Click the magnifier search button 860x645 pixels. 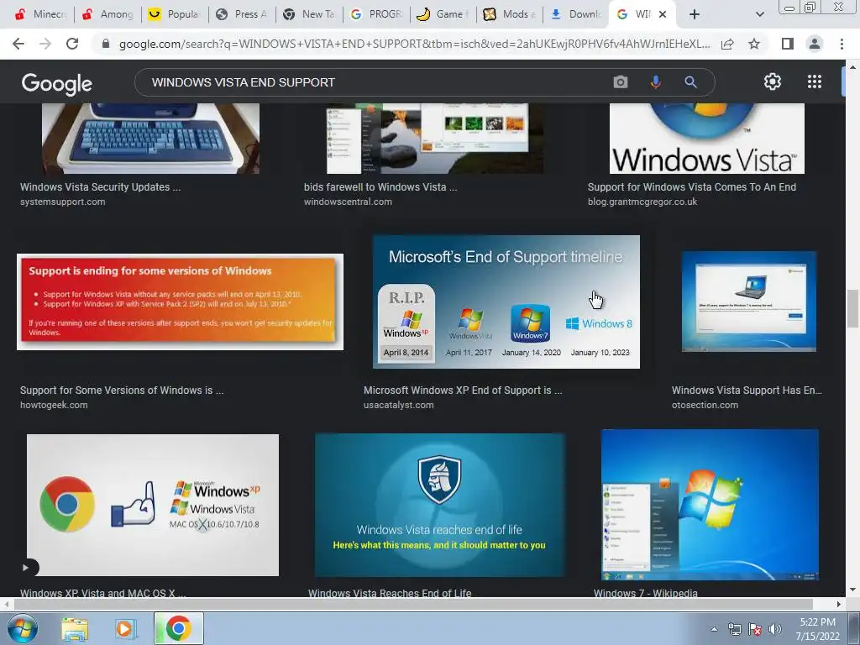pos(690,82)
